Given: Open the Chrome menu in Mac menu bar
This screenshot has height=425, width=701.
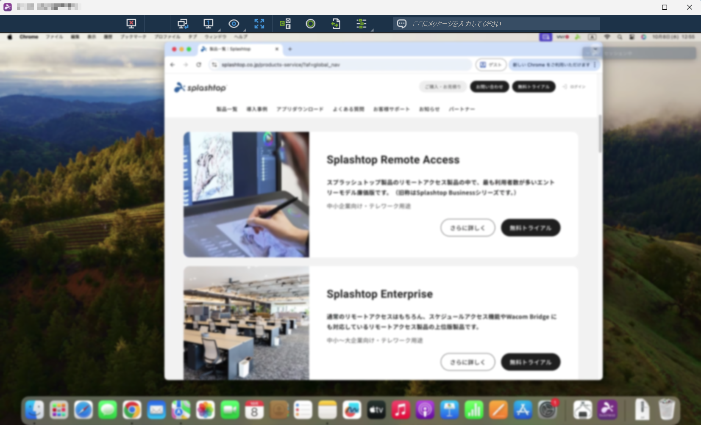Looking at the screenshot, I should (x=29, y=37).
